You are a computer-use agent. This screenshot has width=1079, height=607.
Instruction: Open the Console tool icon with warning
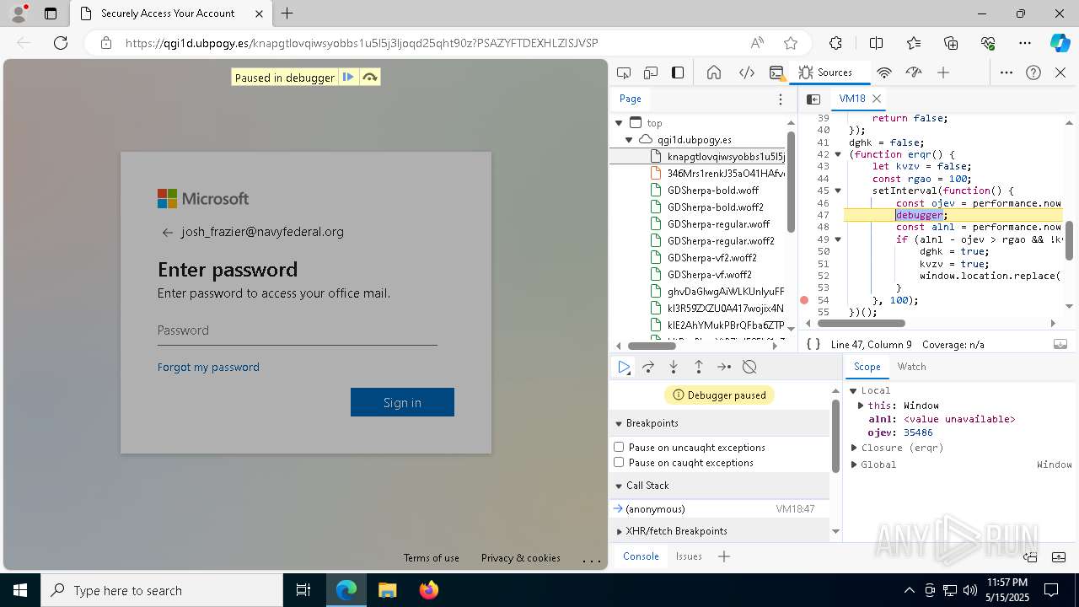pos(777,73)
